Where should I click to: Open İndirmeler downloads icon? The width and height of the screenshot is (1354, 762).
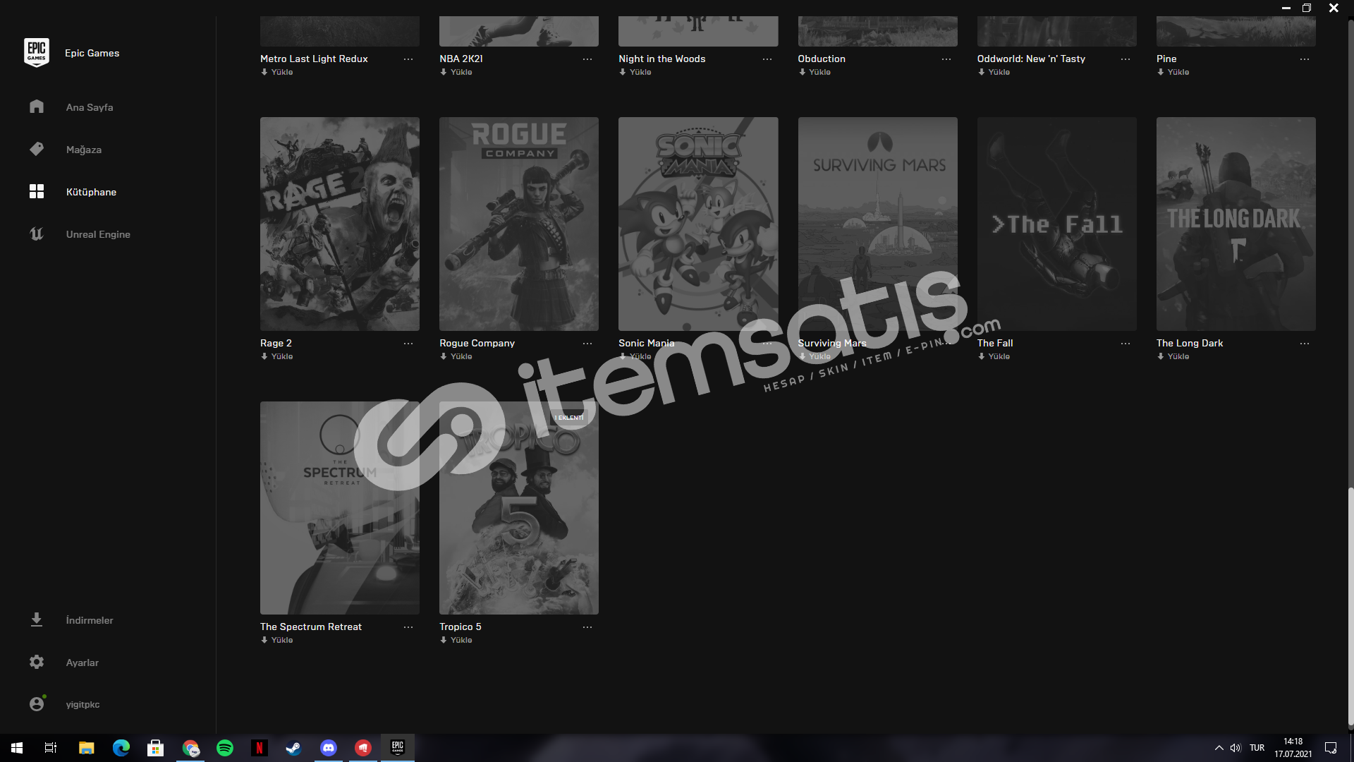[x=37, y=619]
